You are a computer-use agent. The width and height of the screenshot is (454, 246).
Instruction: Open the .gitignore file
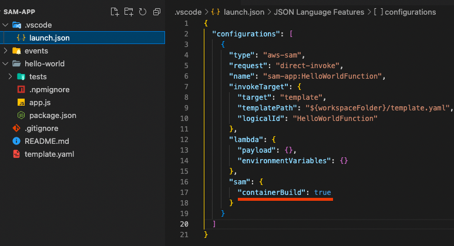point(41,128)
